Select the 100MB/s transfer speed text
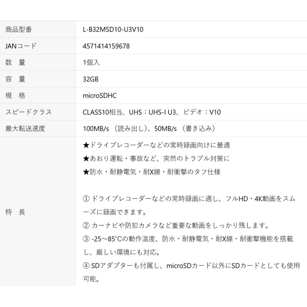 96,129
